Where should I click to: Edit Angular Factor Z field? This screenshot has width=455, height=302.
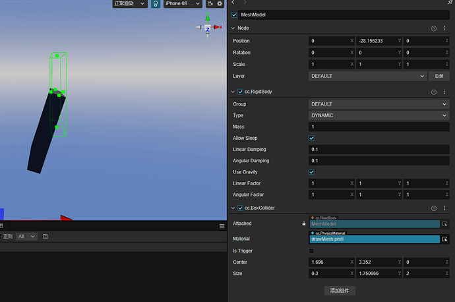426,195
